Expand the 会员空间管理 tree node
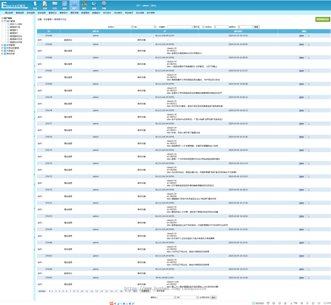331x305 pixels. click(2, 48)
